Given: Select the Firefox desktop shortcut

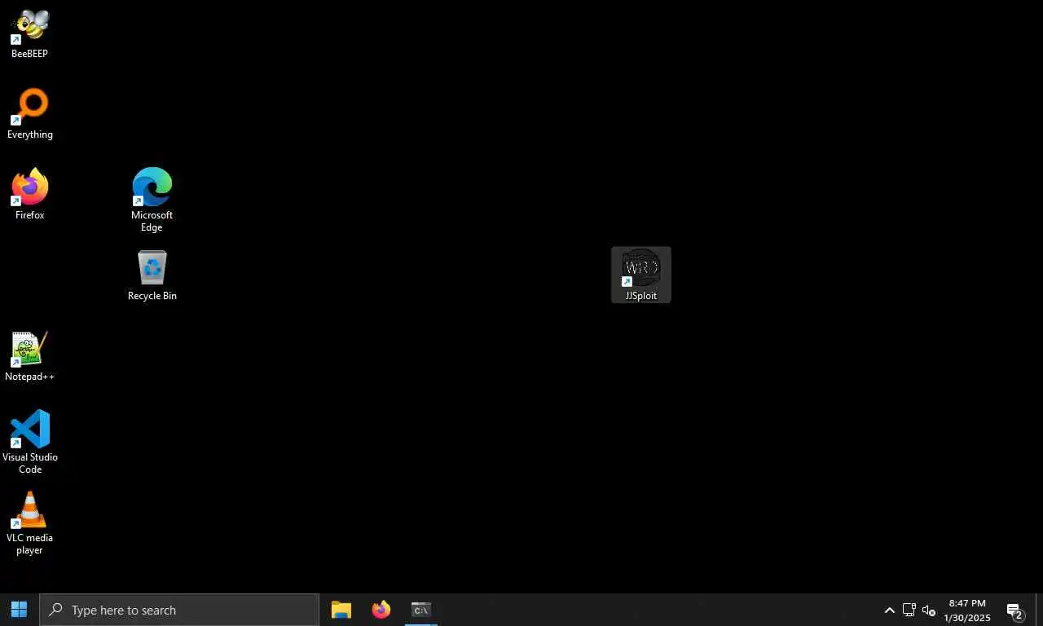Looking at the screenshot, I should pyautogui.click(x=30, y=195).
